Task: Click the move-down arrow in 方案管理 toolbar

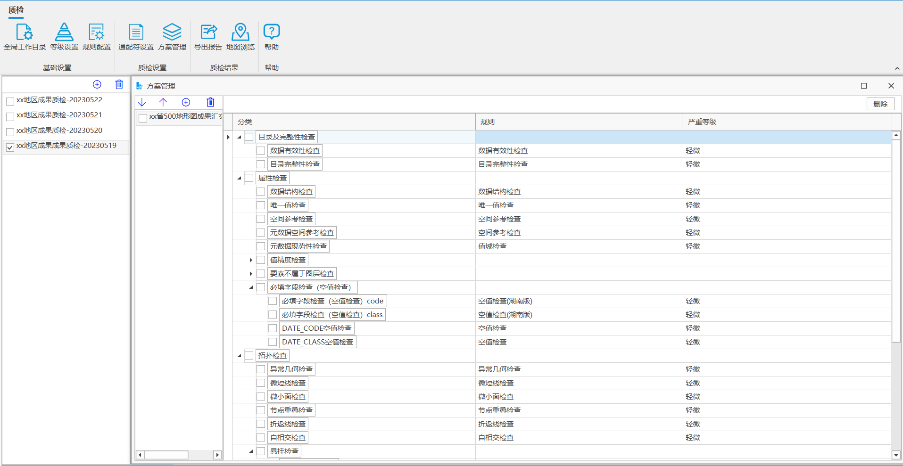Action: 142,102
